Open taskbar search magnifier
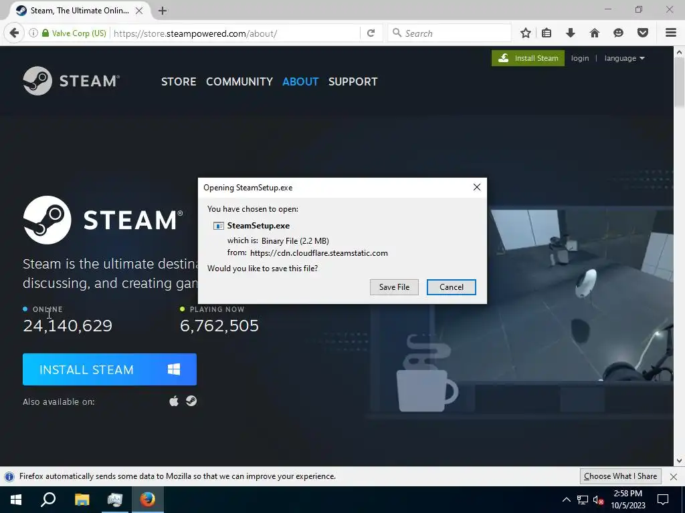685x513 pixels. pos(48,500)
